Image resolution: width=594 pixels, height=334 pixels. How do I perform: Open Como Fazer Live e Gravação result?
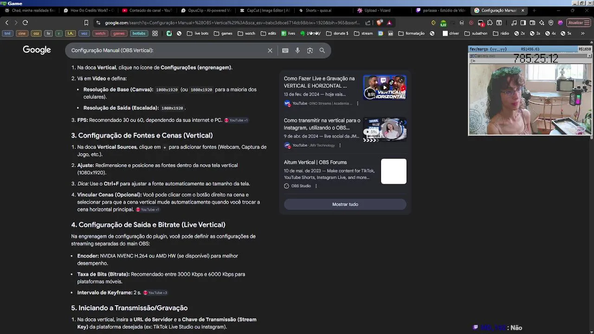(319, 82)
